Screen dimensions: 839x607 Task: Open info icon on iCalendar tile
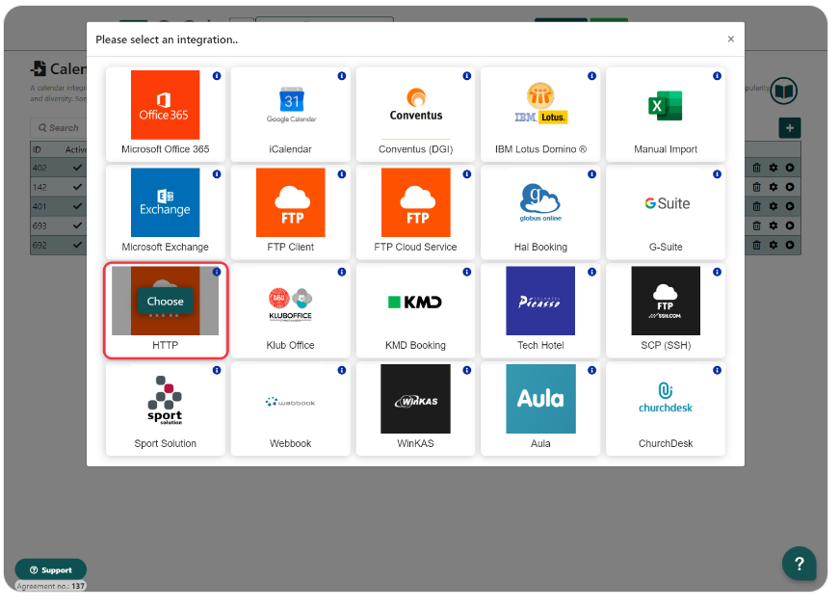(342, 76)
